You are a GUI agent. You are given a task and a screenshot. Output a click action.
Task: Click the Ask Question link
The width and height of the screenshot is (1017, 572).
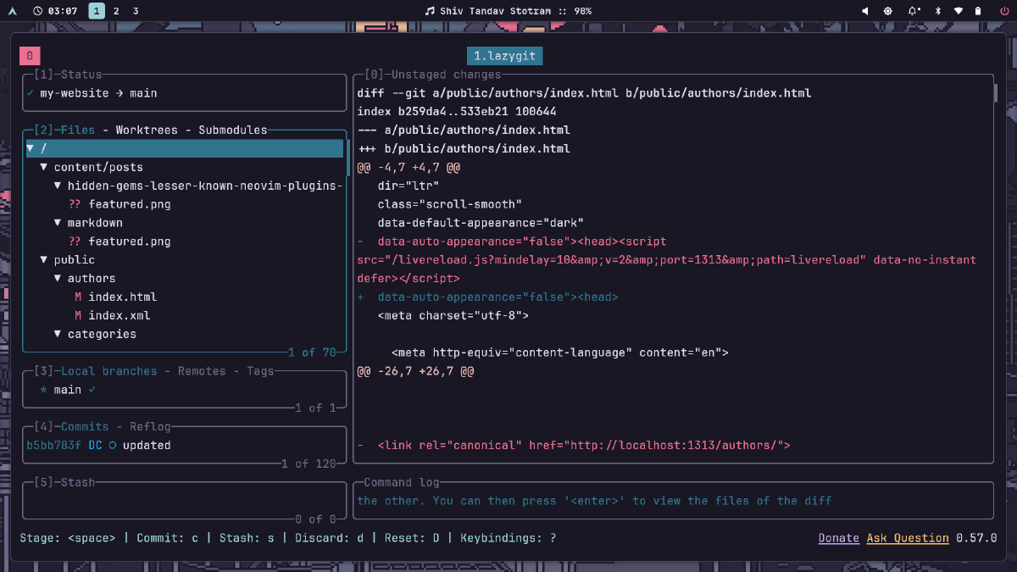coord(907,538)
